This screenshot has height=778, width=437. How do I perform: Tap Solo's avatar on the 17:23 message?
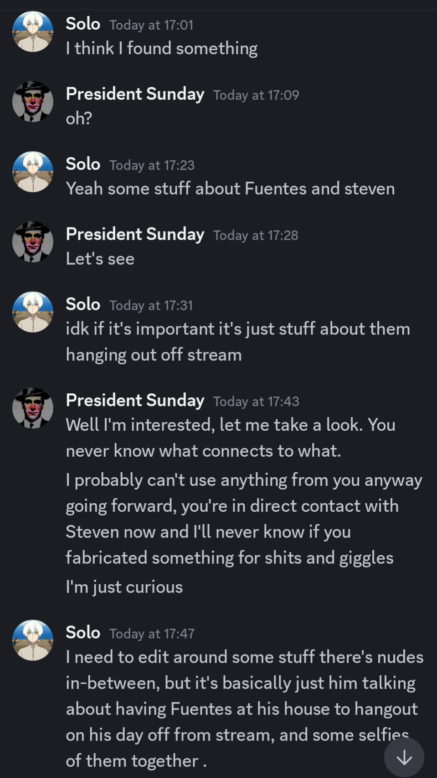pos(33,172)
